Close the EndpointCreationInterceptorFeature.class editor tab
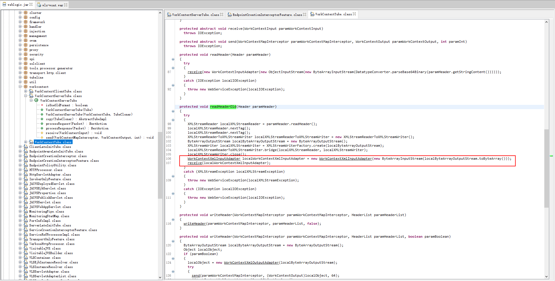Image resolution: width=555 pixels, height=281 pixels. pos(305,15)
